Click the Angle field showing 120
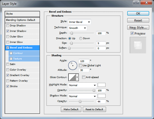Viewport: 154px width, 119px height. 84,61
